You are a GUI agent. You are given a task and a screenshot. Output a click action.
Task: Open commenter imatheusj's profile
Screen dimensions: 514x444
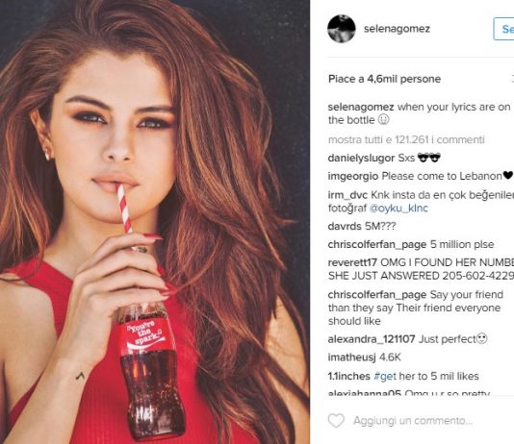[x=351, y=358]
